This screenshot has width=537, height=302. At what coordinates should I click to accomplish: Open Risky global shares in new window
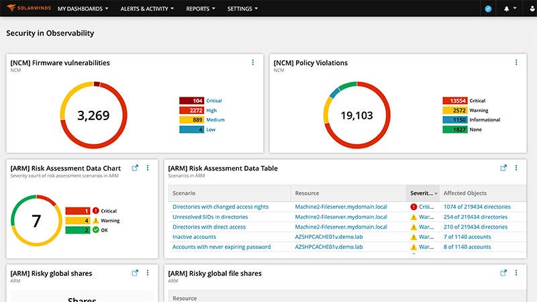(135, 273)
